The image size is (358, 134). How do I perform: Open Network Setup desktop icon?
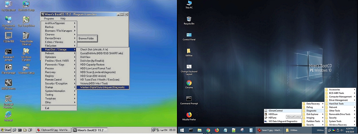click(x=26, y=6)
